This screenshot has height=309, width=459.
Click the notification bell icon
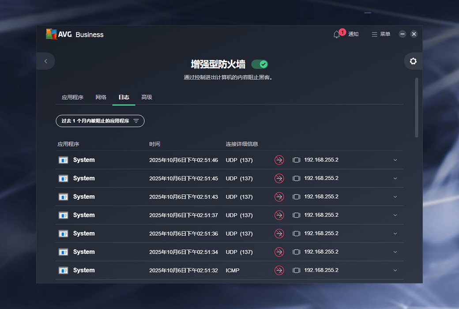coord(337,34)
